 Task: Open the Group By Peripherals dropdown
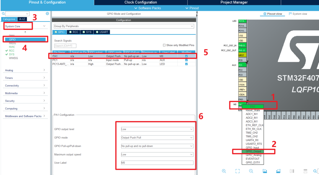[124, 26]
